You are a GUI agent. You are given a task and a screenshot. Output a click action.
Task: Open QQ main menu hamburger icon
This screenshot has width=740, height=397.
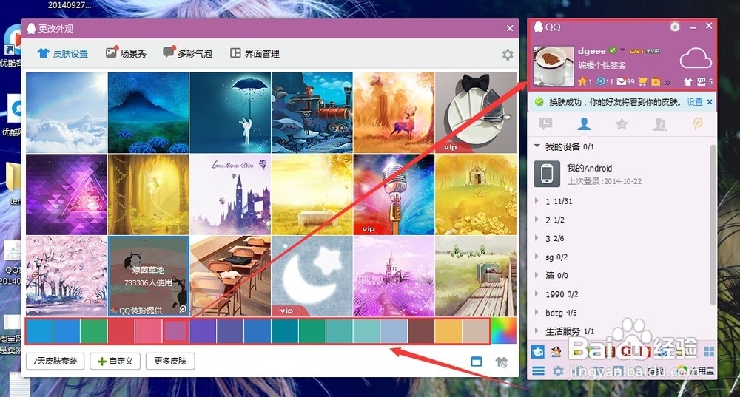tap(538, 371)
